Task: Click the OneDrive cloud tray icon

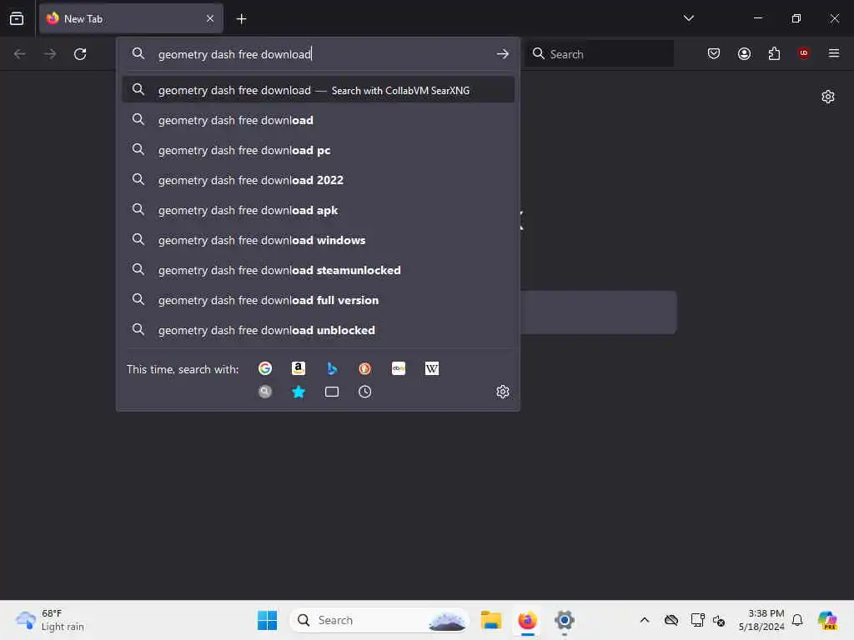Action: pyautogui.click(x=671, y=620)
